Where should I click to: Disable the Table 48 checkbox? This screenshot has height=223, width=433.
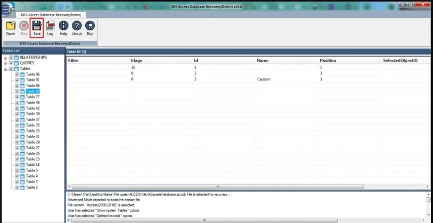coord(17,103)
